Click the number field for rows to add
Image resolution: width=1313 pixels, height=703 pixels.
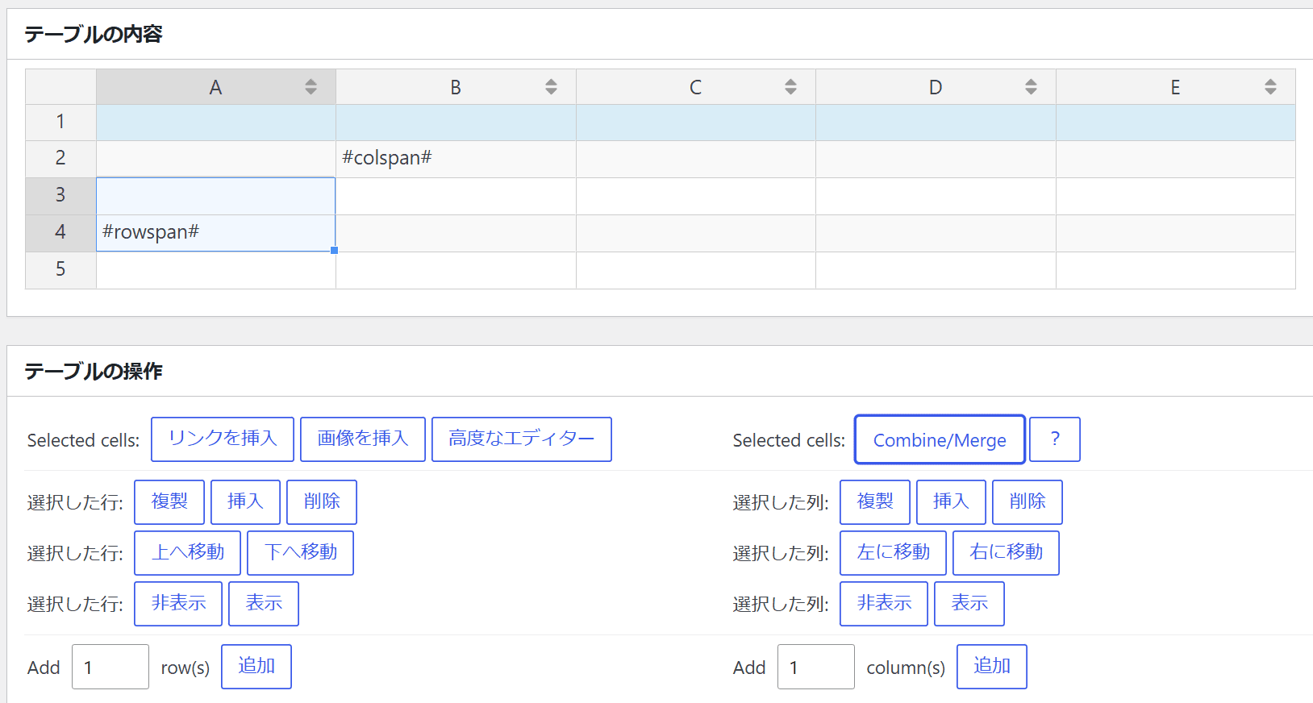click(x=110, y=667)
